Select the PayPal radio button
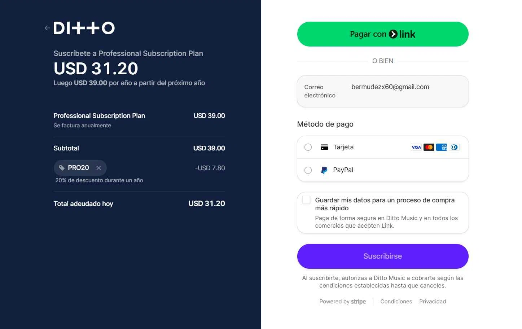522x329 pixels. pos(308,170)
